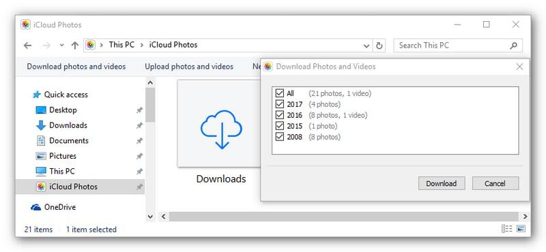Click This PC in the address breadcrumb
546x252 pixels.
121,45
